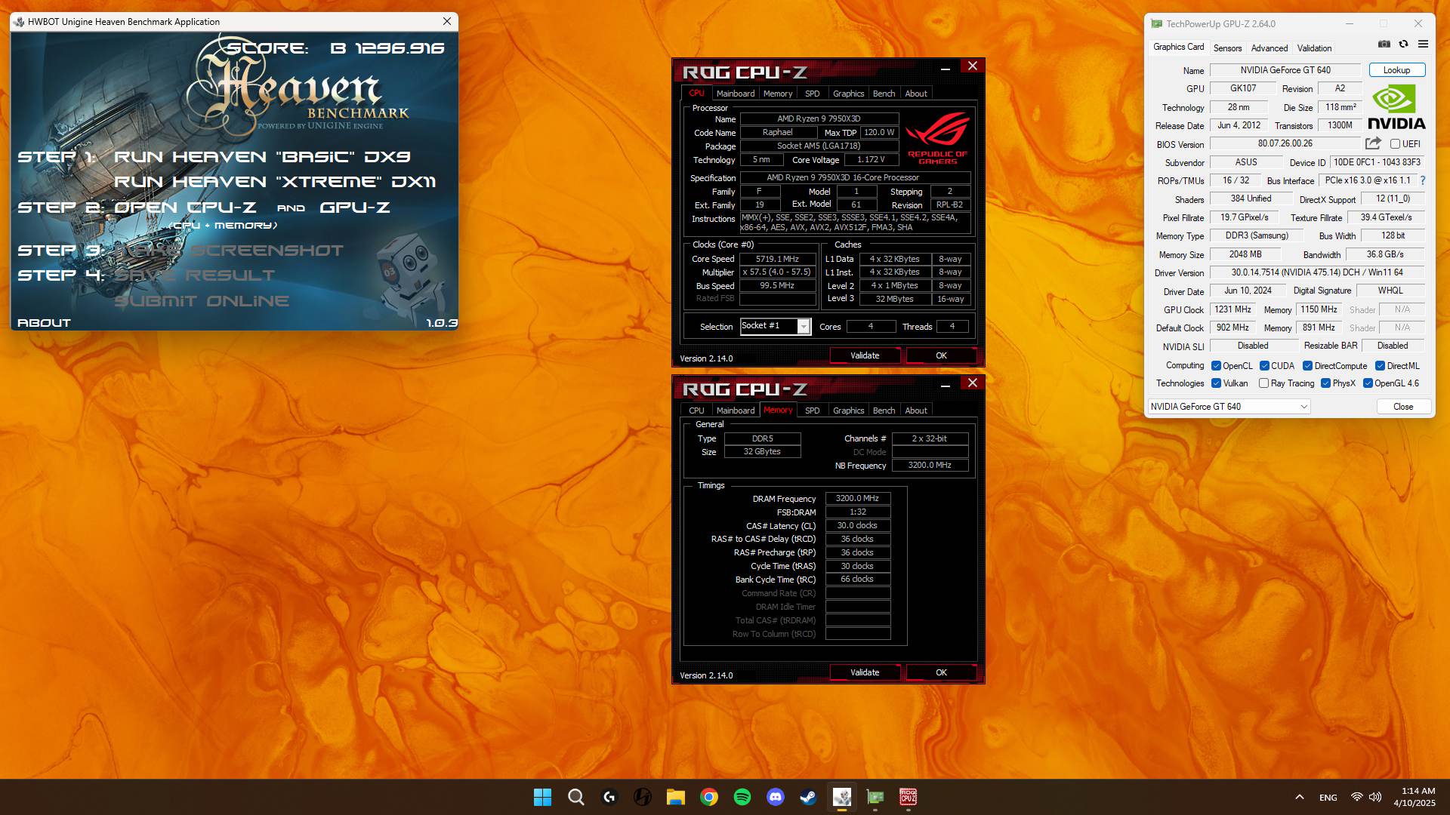Open the Windows Start menu
This screenshot has height=815, width=1450.
pos(542,797)
